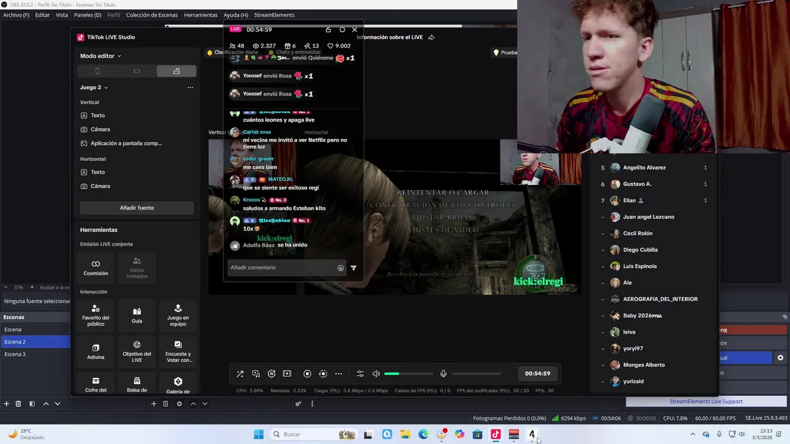Open the Juego 2 three-dot menu
Viewport: 790px width, 444px height.
190,88
